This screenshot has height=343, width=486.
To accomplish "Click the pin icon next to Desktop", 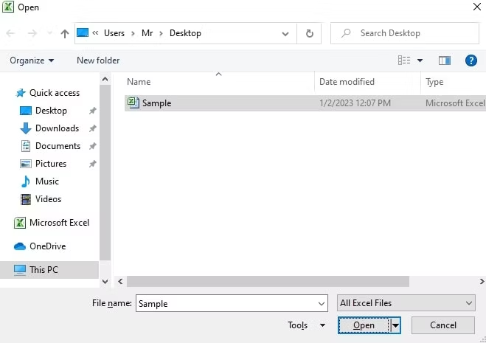I will point(92,111).
